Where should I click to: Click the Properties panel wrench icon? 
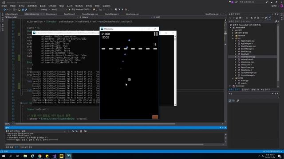point(238,101)
